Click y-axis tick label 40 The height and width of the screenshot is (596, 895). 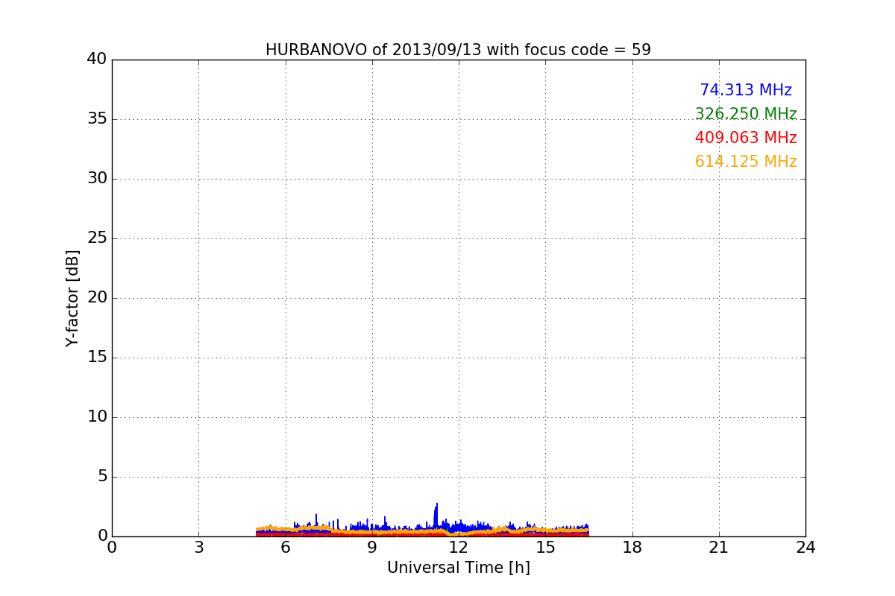[97, 60]
